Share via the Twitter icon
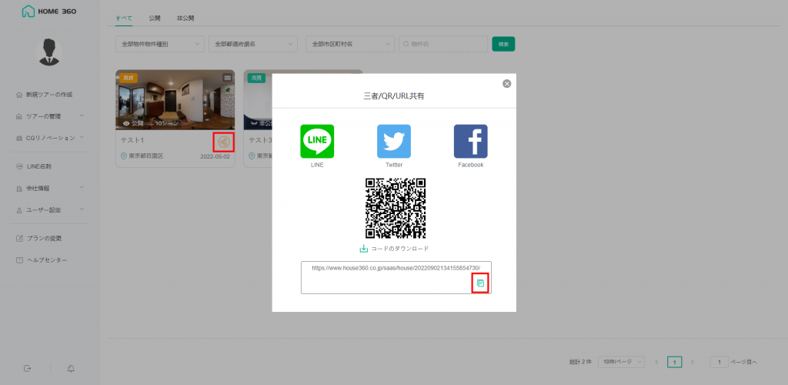This screenshot has height=385, width=788. tap(393, 142)
